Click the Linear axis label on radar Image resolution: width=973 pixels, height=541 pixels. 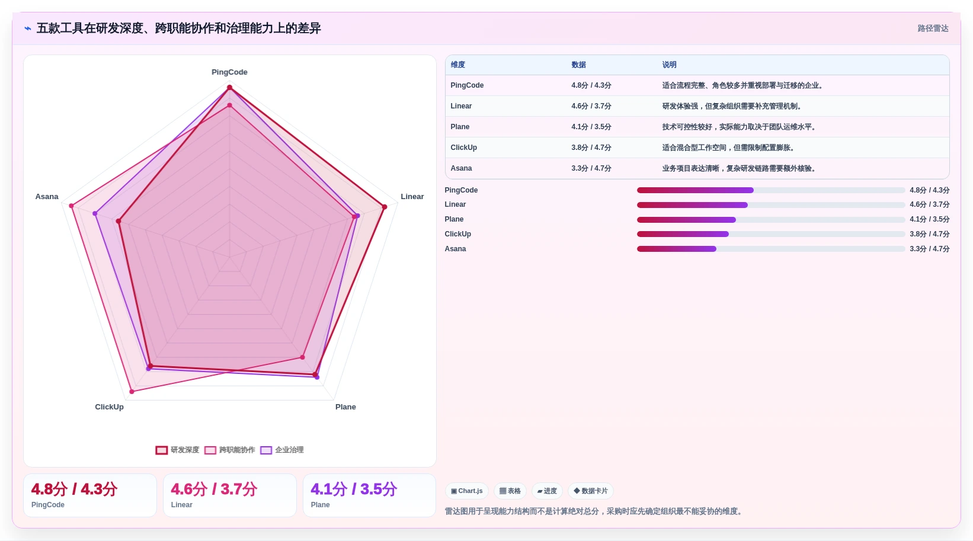pos(412,197)
